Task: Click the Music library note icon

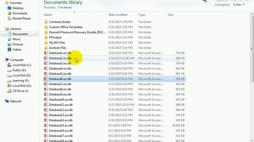Action: coord(10,39)
